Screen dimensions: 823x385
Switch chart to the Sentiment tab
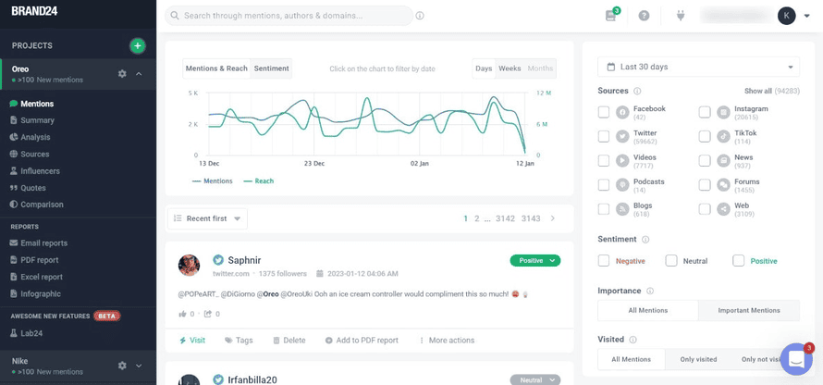271,68
